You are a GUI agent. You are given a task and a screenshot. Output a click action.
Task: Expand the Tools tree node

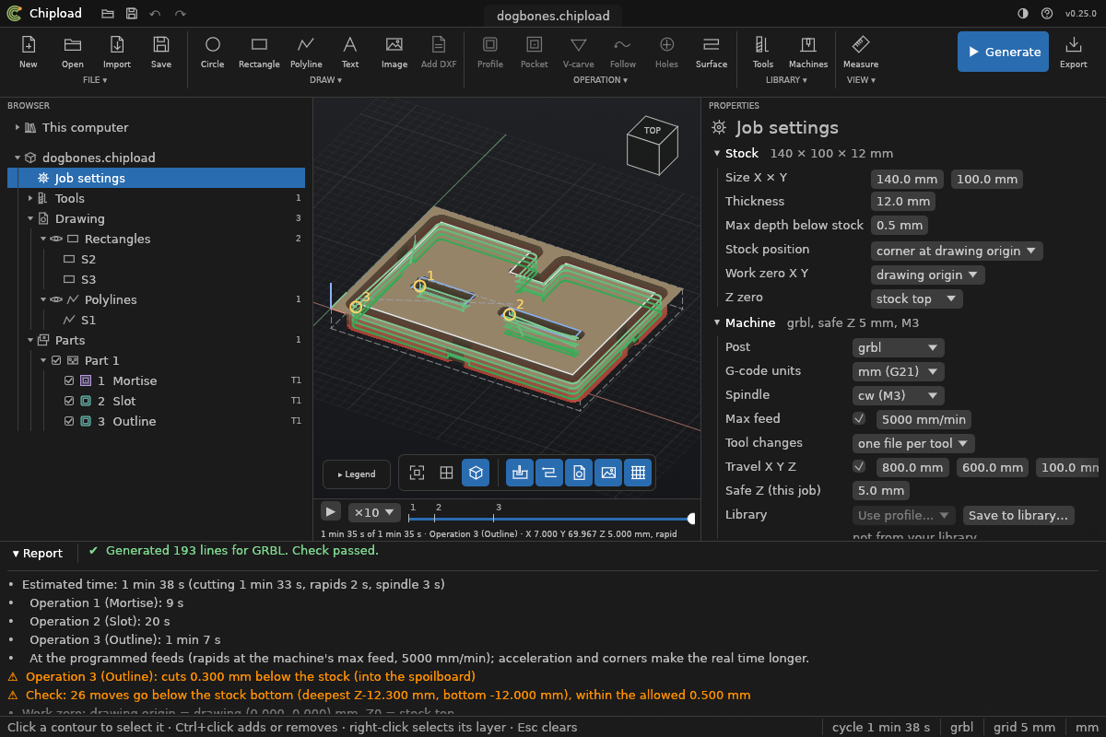(x=29, y=198)
